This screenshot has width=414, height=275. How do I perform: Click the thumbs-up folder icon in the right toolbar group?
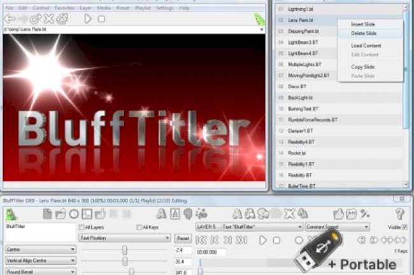click(x=338, y=214)
